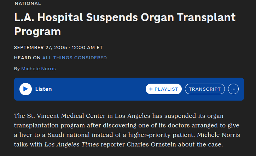Add story via the + PLAYLIST button
The image size is (256, 156).
164,89
